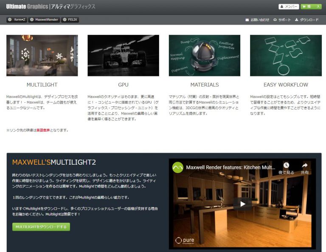
Task: Click the Multilight description paragraph under the first thumbnail
Action: [42, 102]
